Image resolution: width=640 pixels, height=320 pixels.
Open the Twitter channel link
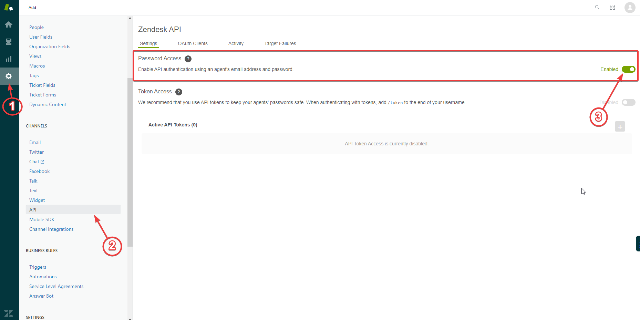[x=37, y=152]
